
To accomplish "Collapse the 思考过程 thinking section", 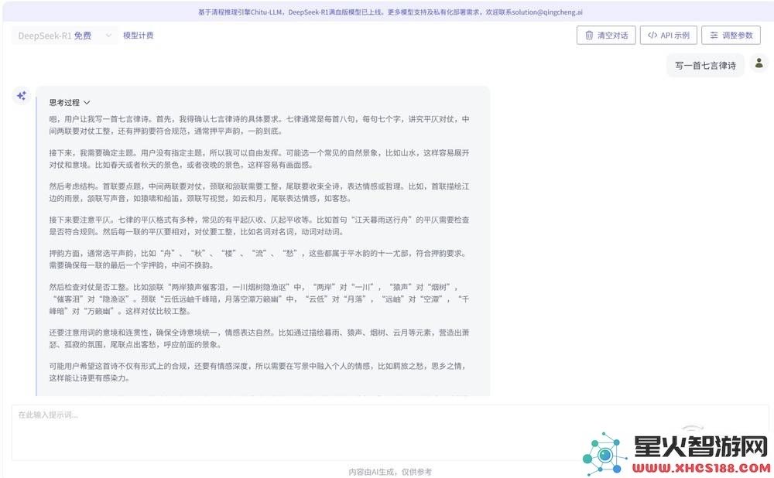I will tap(70, 103).
